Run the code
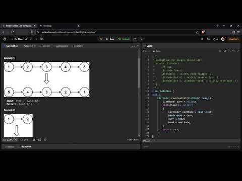The height and width of the screenshot is (181, 242). (x=110, y=39)
